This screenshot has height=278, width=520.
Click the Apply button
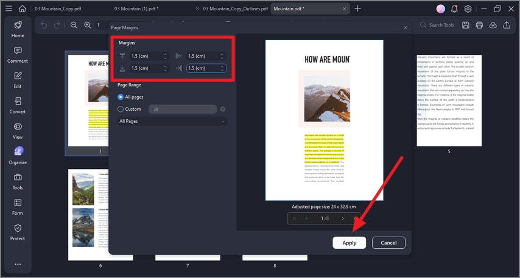coord(350,243)
